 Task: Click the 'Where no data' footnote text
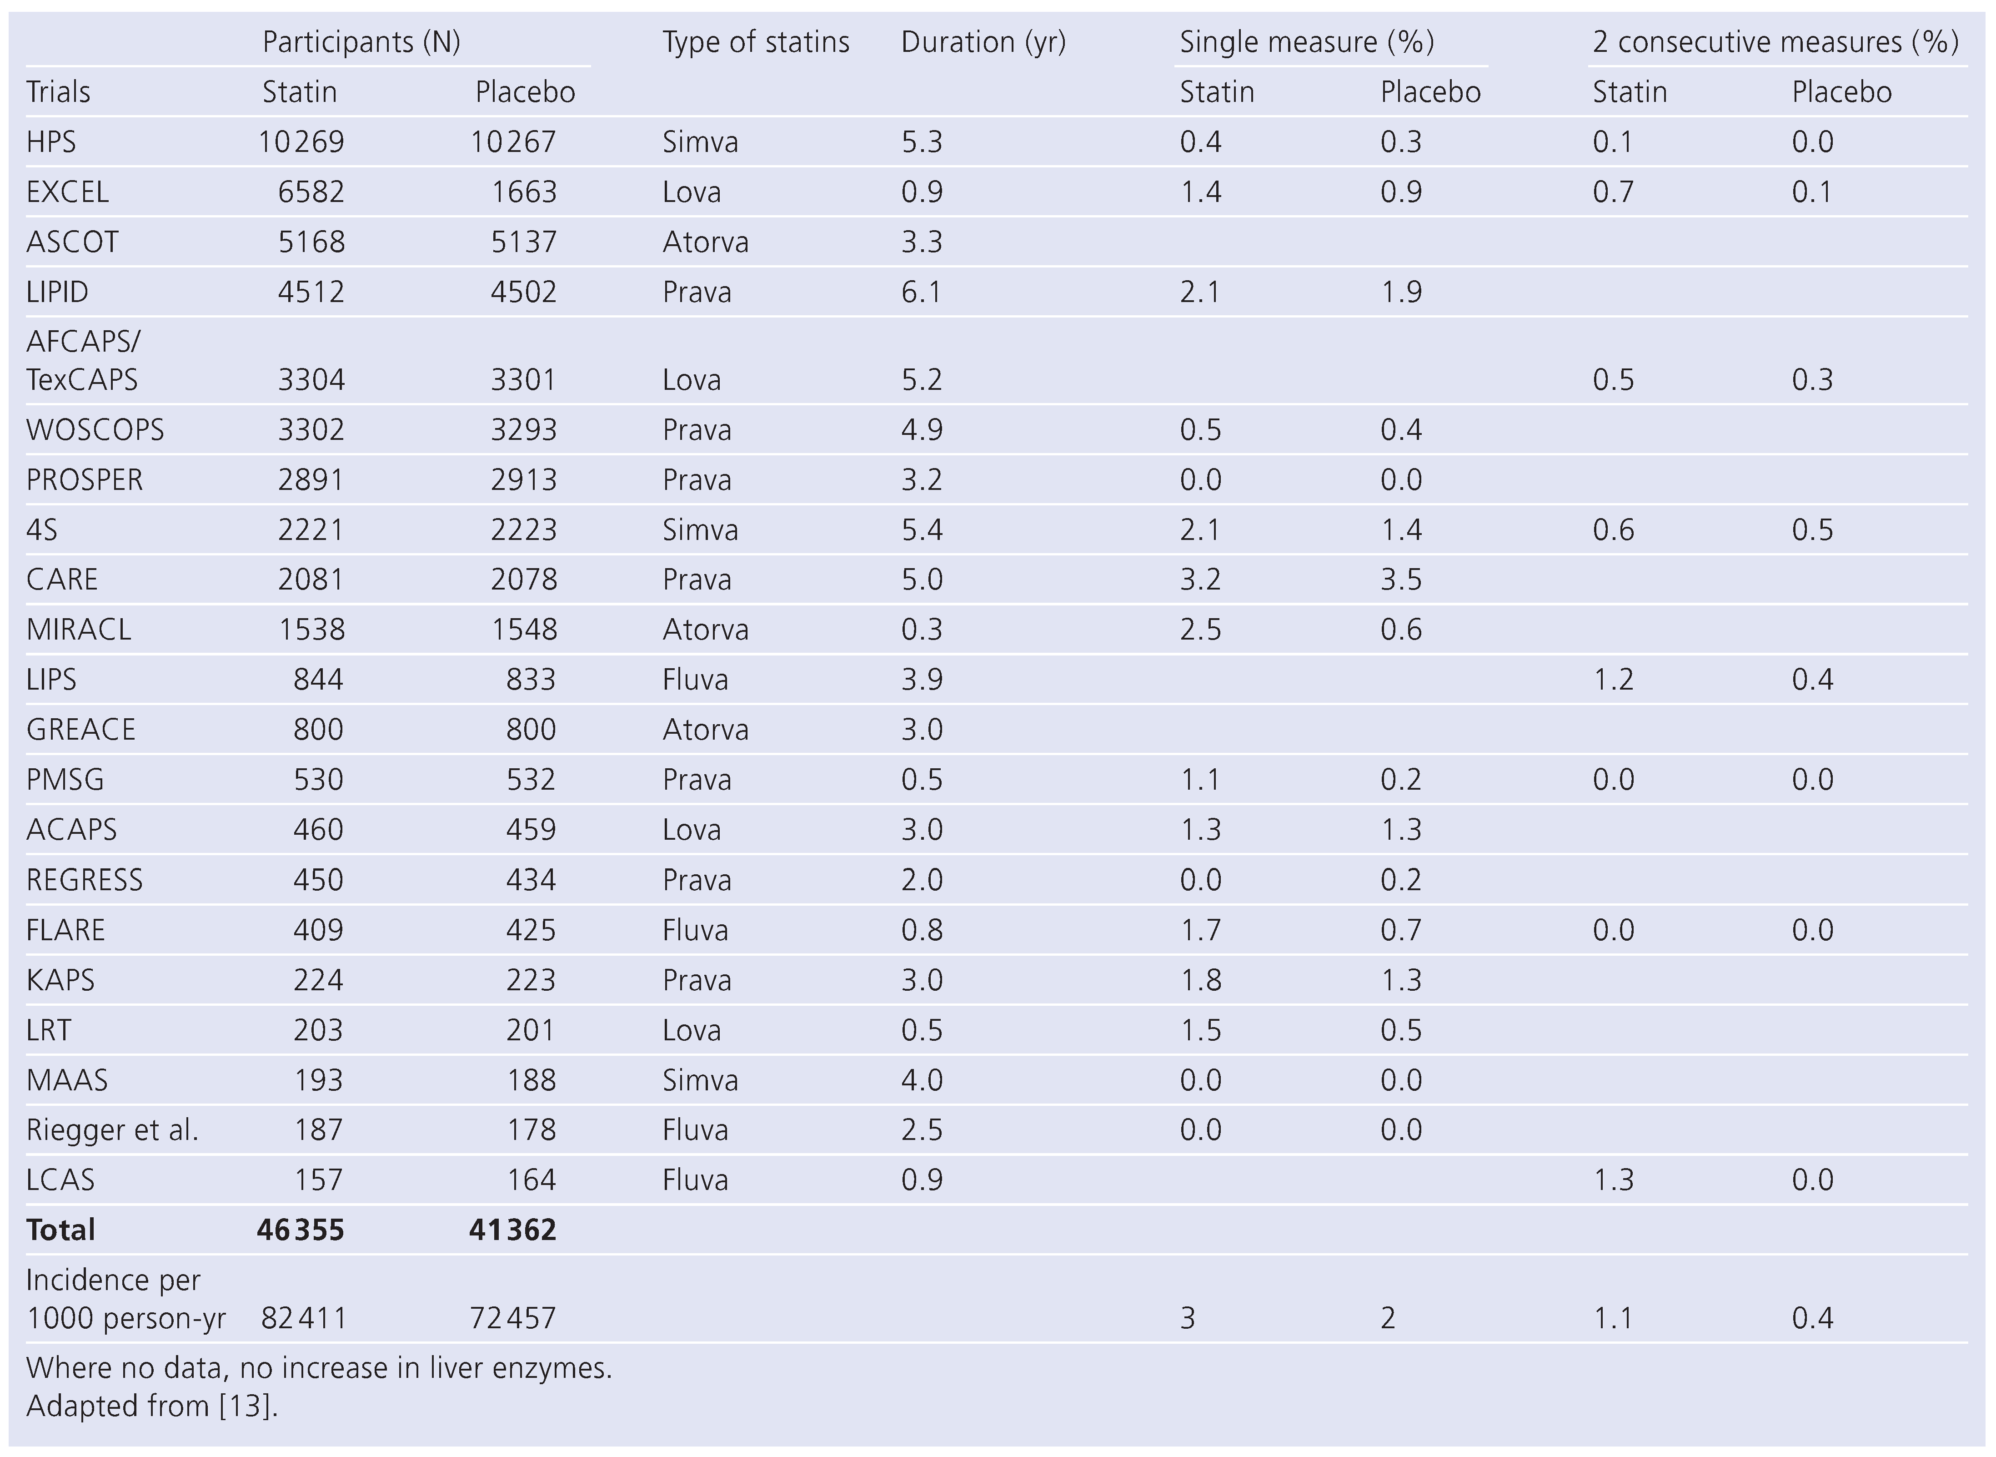pos(318,1368)
